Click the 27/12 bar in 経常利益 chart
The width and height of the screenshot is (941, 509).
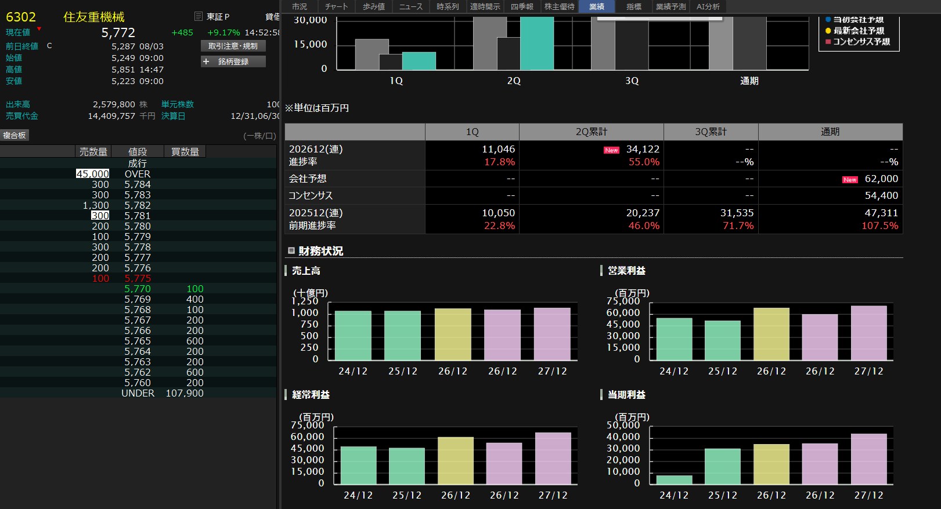(553, 459)
